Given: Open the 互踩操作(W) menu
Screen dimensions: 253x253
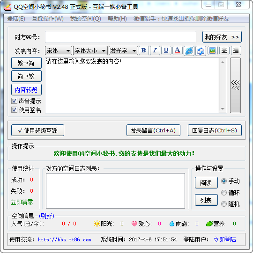Looking at the screenshot, I should [x=48, y=19].
